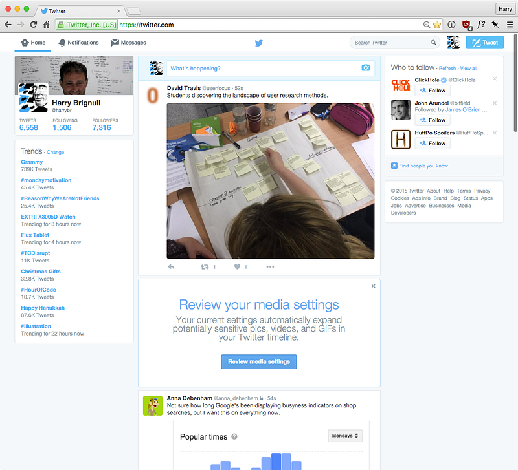This screenshot has width=518, height=470.
Task: Select the Twitter browser tab
Action: tap(79, 11)
